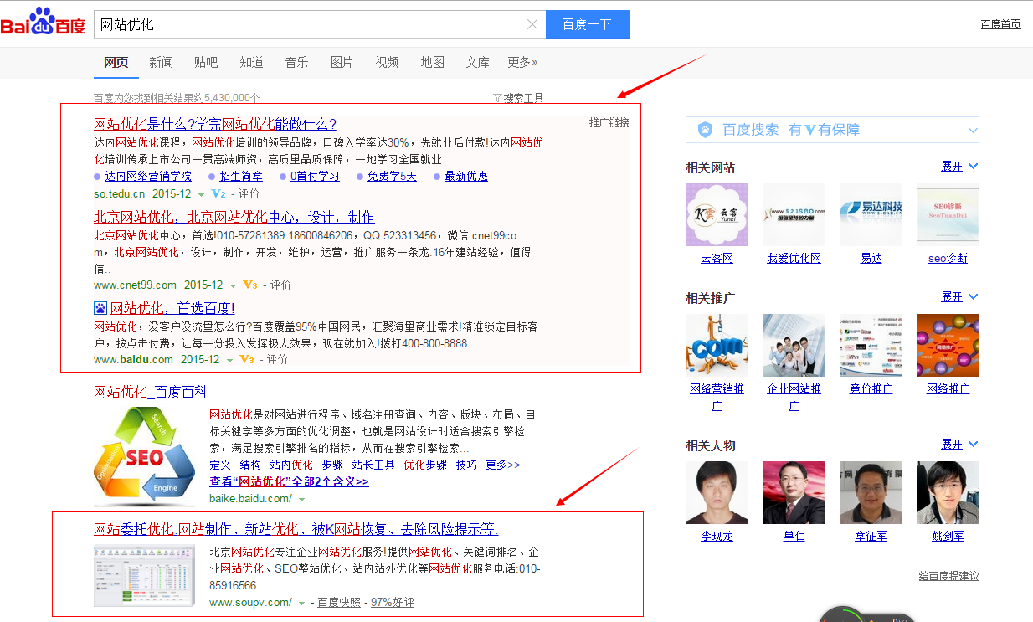Screen dimensions: 1033x622
Task: Click the photo of 李现龙
Action: tap(717, 492)
